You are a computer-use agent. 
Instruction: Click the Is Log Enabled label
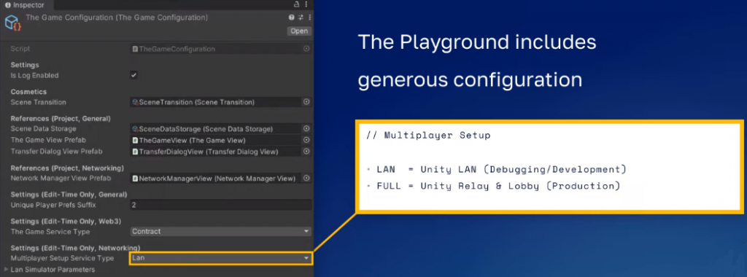tap(35, 75)
